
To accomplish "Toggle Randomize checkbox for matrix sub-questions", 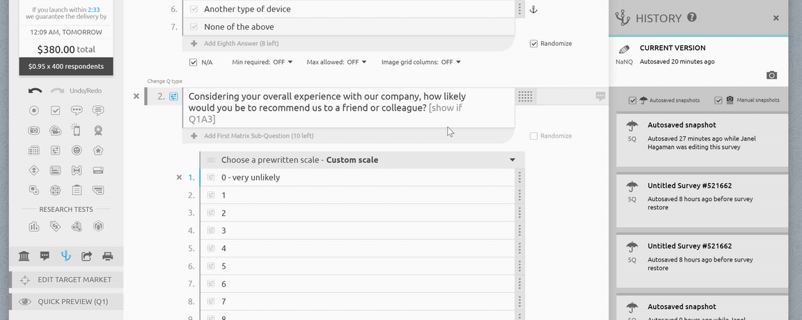I will coord(533,136).
